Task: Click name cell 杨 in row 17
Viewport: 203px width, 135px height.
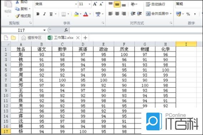Action: pyautogui.click(x=21, y=131)
